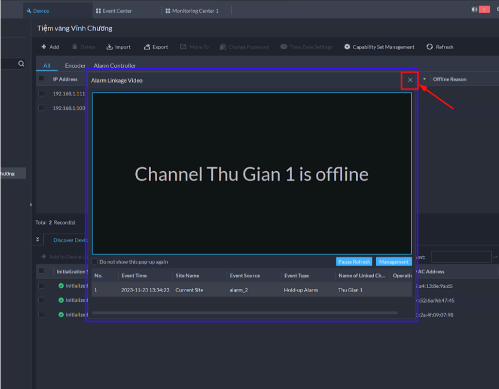The image size is (499, 389).
Task: Click the Event Type column header
Action: [x=297, y=275]
